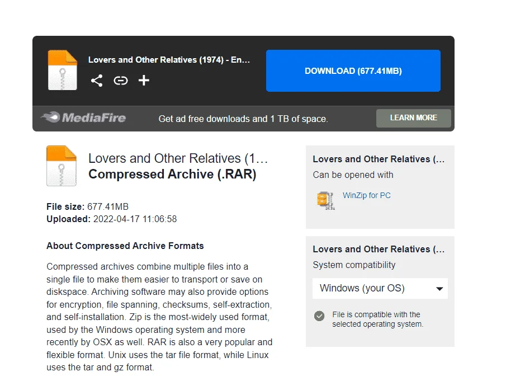Viewport: 525px width, 381px height.
Task: Click the compatibility checkmark icon
Action: coord(319,316)
